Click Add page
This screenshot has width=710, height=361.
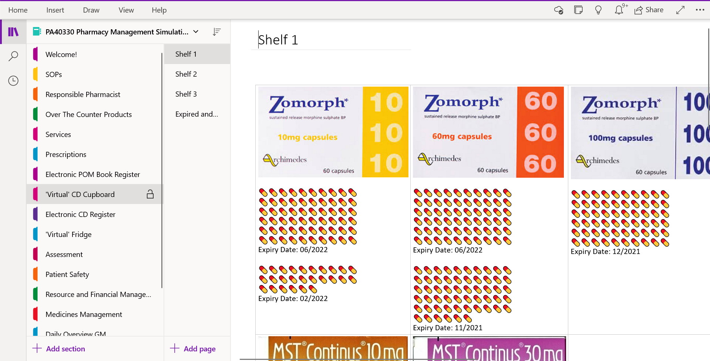point(193,348)
